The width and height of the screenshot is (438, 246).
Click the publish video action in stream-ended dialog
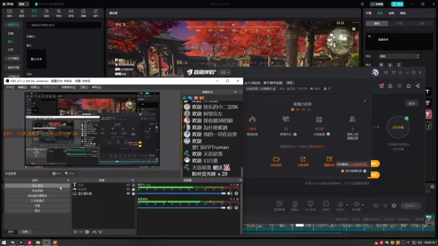click(276, 161)
